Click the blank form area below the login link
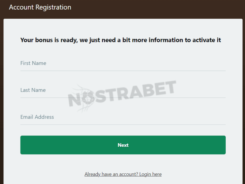245x184 pixels. click(x=123, y=181)
